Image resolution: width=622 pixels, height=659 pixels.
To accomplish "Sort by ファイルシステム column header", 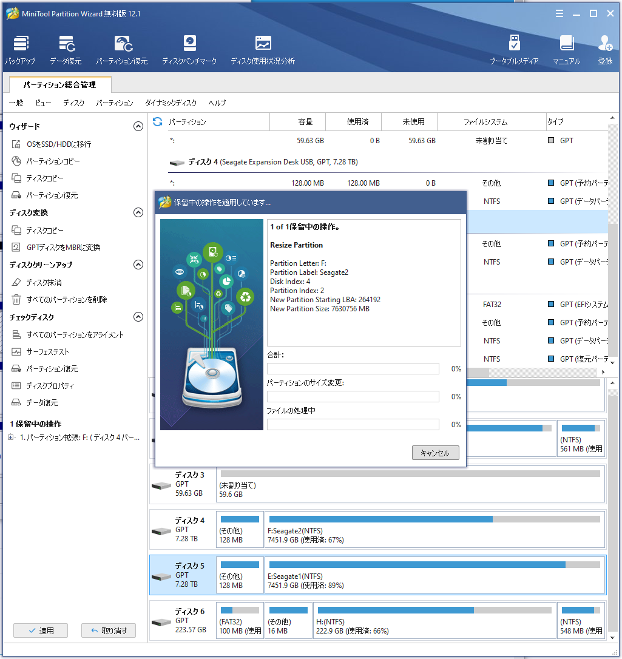I will [492, 122].
